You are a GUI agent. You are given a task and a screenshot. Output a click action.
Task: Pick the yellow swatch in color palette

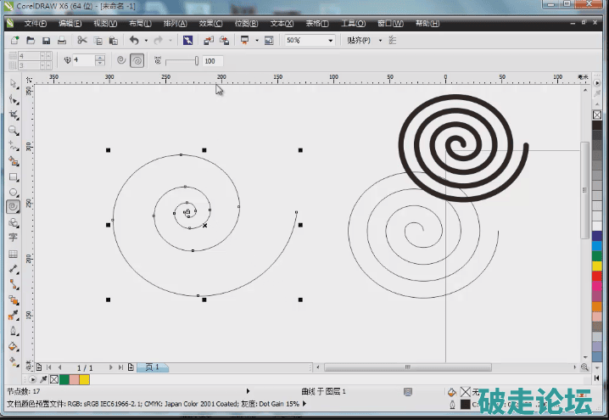(x=596, y=266)
